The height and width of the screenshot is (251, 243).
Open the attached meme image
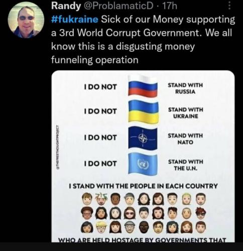(x=143, y=156)
